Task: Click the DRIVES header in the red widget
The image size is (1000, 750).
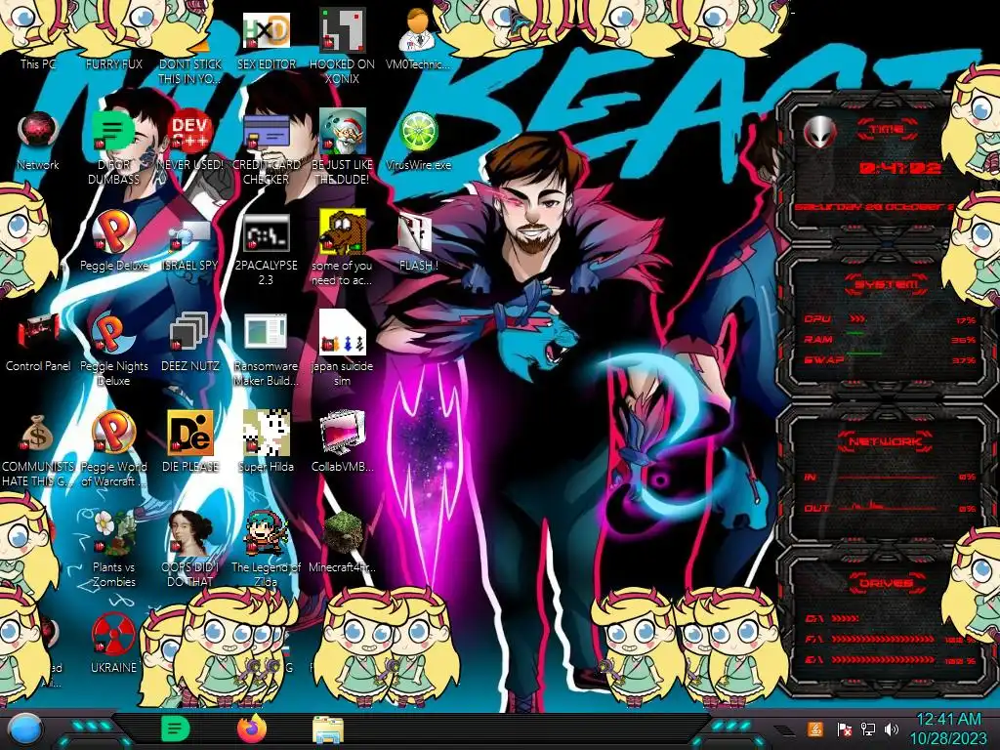Action: [885, 582]
